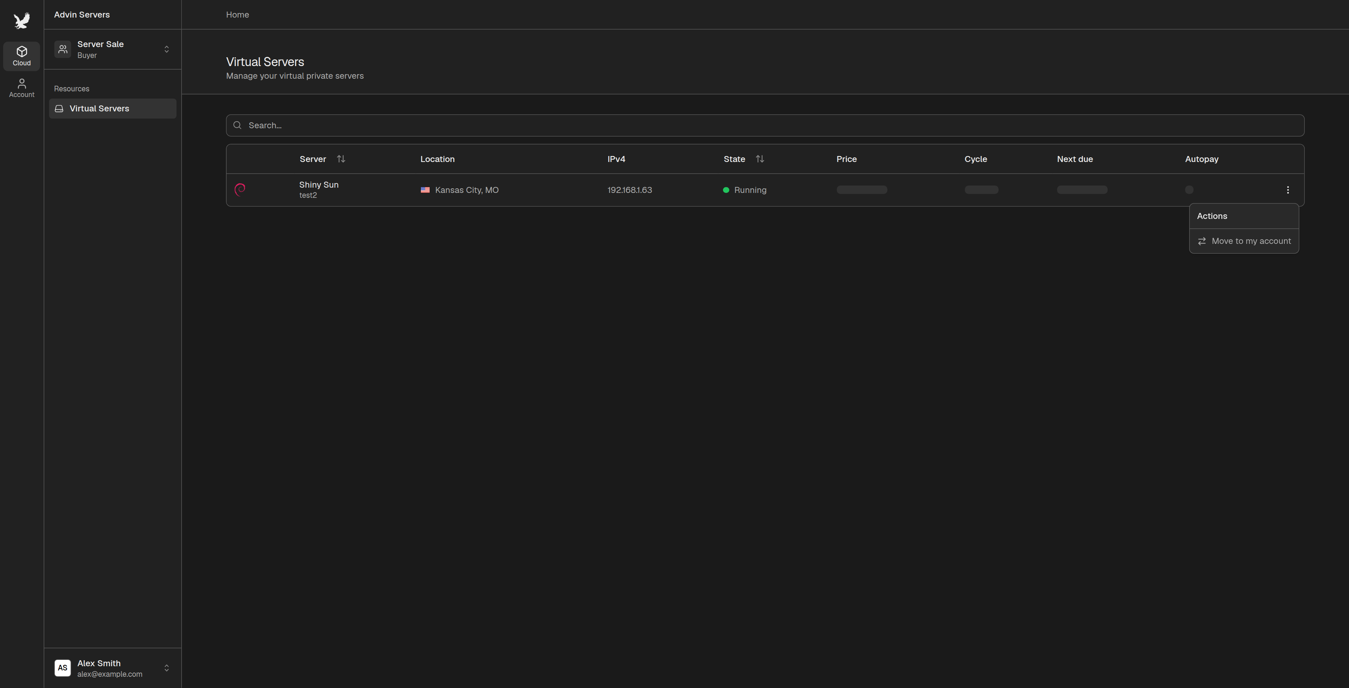
Task: Focus the Search input field
Action: (765, 125)
